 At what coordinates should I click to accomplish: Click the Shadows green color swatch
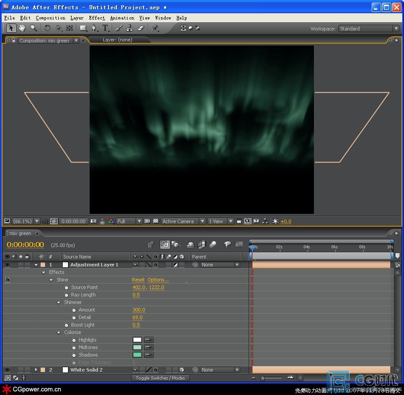[137, 355]
